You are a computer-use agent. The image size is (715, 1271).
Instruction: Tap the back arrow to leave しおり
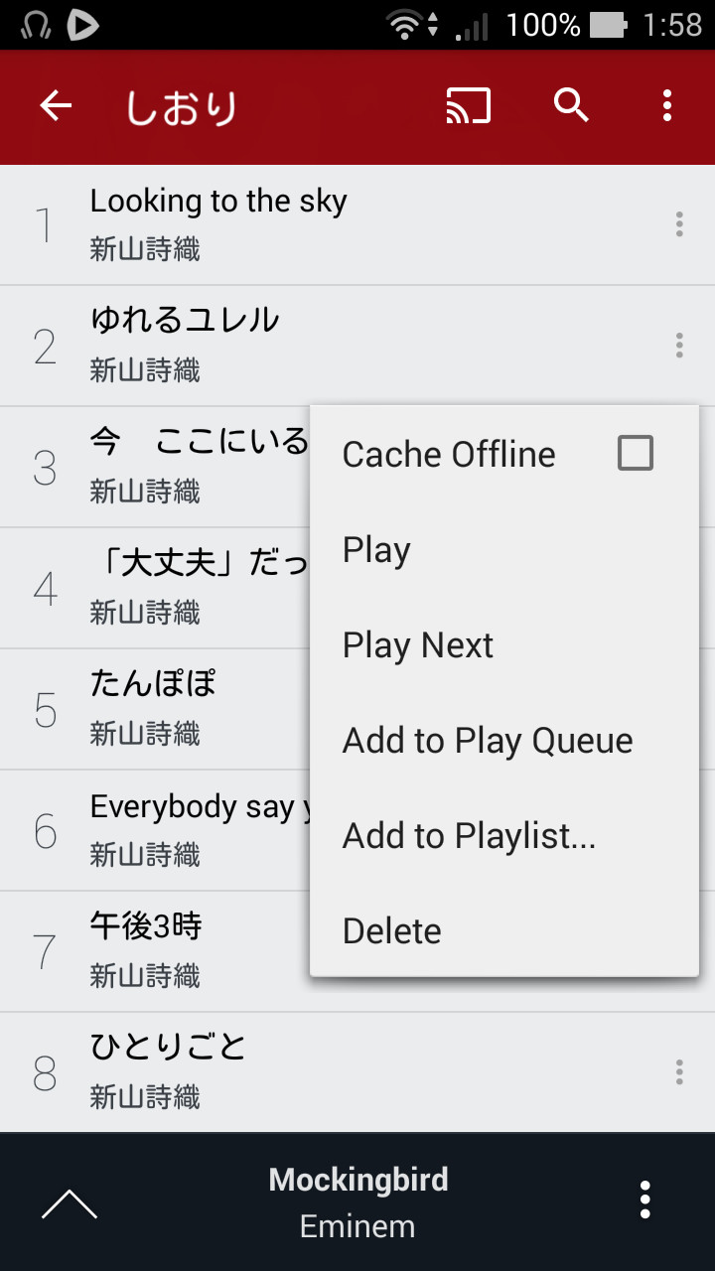[x=56, y=105]
